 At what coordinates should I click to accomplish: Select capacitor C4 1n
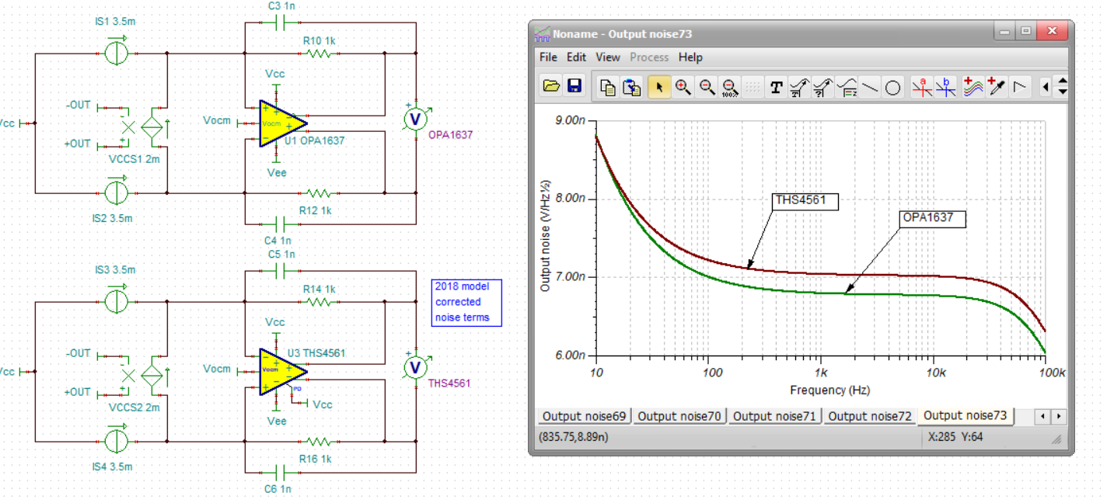281,224
